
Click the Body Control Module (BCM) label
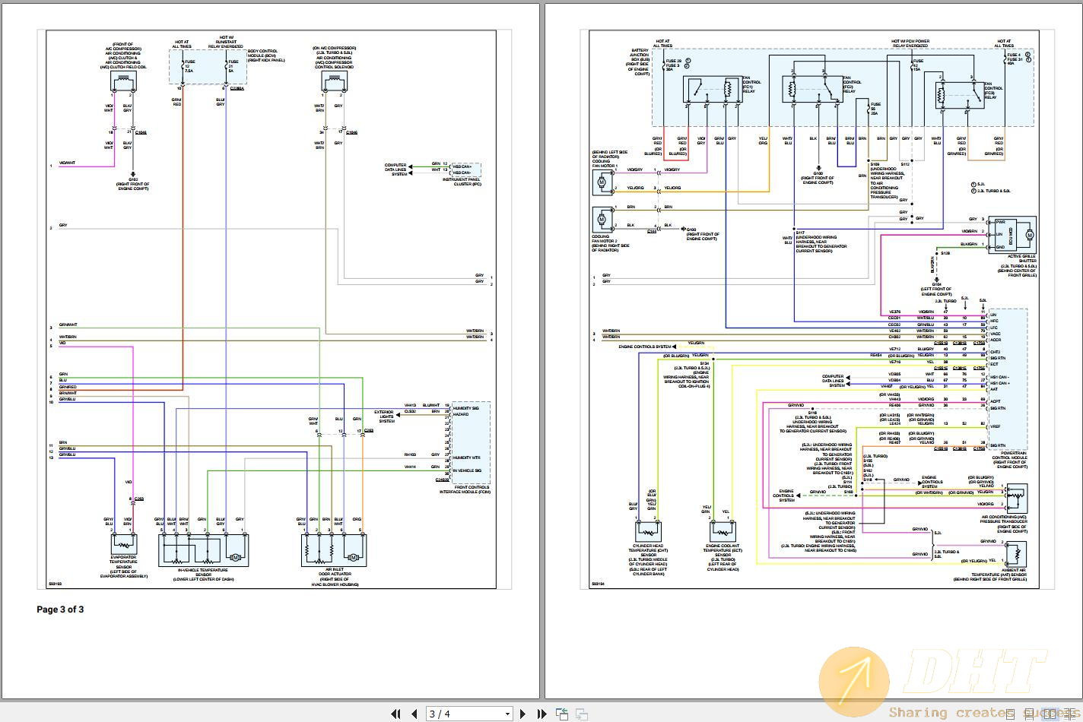[x=265, y=55]
